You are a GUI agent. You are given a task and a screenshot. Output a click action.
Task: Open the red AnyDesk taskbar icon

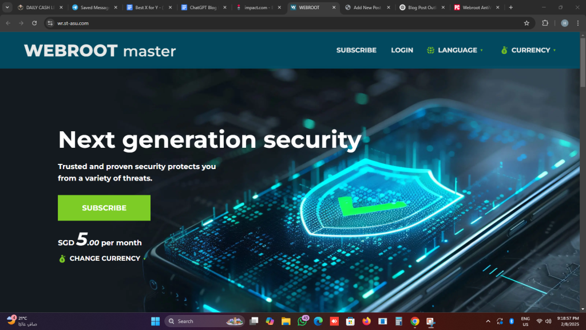coord(334,321)
